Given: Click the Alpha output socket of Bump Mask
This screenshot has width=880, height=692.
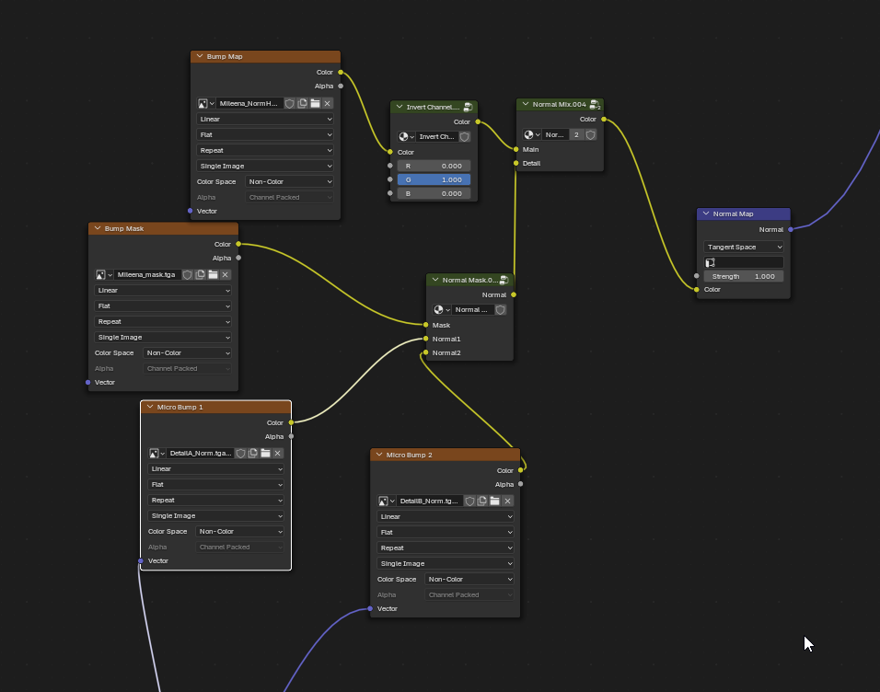Looking at the screenshot, I should tap(238, 259).
